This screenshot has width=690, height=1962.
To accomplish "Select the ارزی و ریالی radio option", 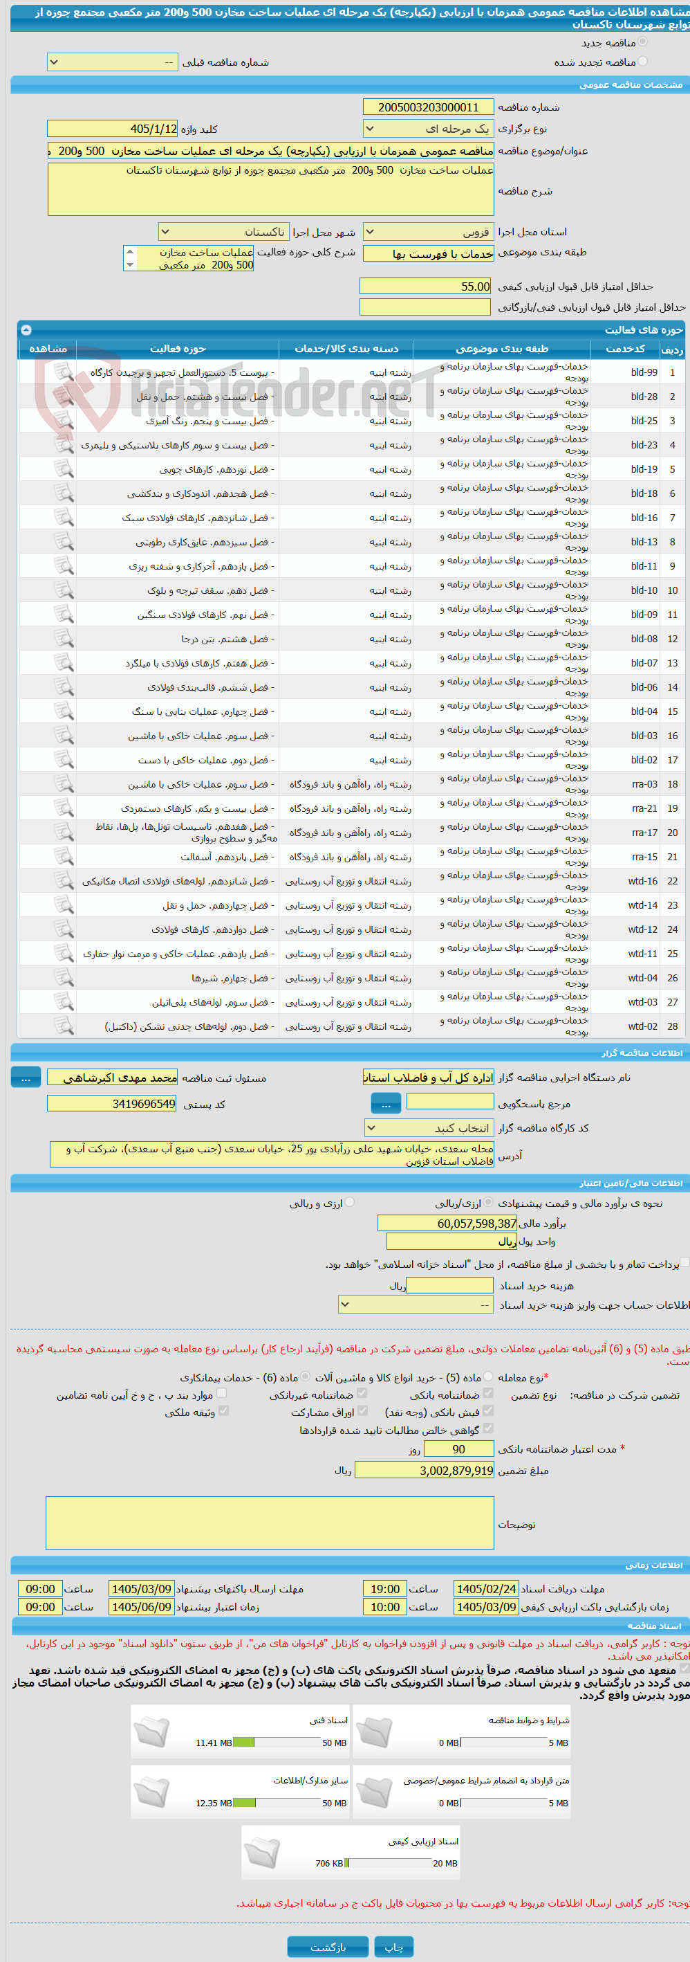I will [x=350, y=1202].
